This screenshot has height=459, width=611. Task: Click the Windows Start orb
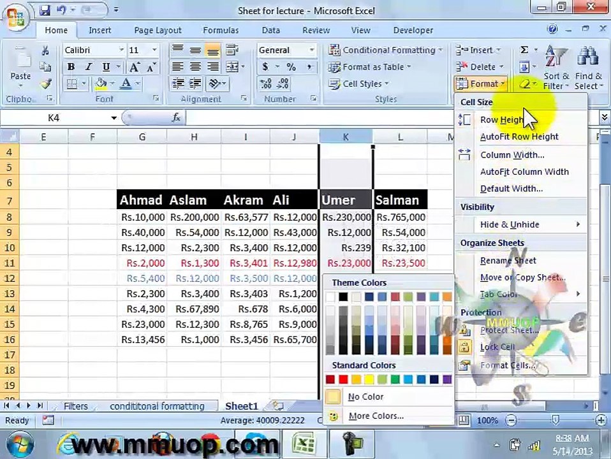tap(20, 444)
